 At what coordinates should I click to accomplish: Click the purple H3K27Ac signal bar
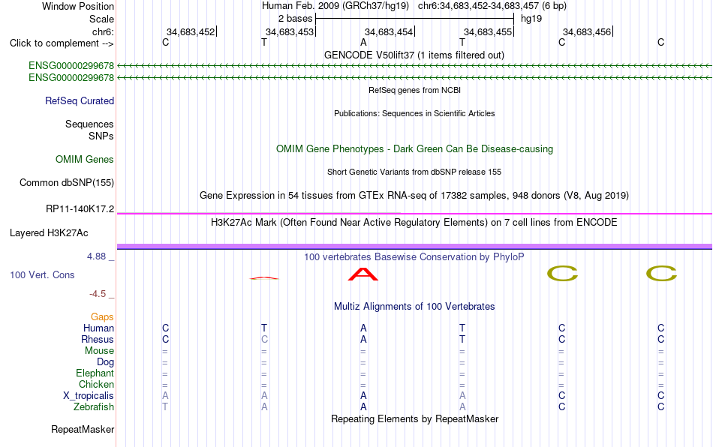pyautogui.click(x=414, y=247)
